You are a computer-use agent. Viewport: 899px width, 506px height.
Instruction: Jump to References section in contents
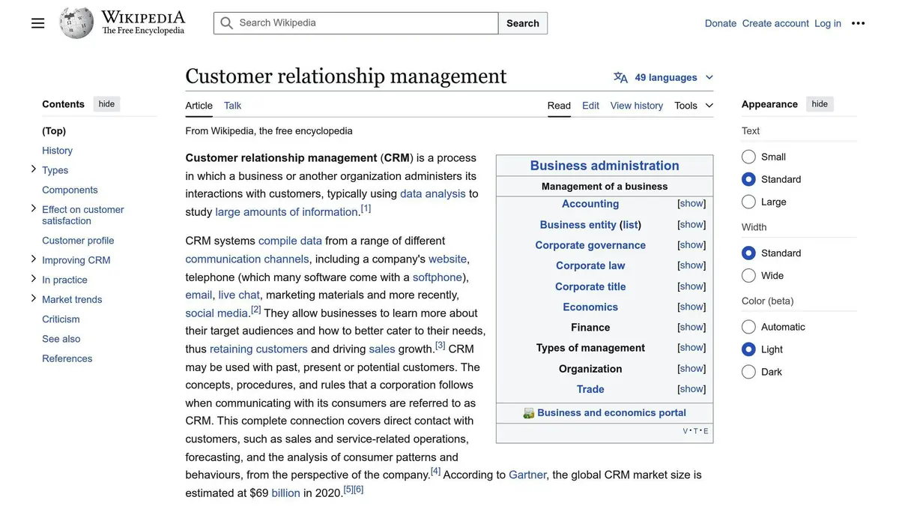point(67,358)
